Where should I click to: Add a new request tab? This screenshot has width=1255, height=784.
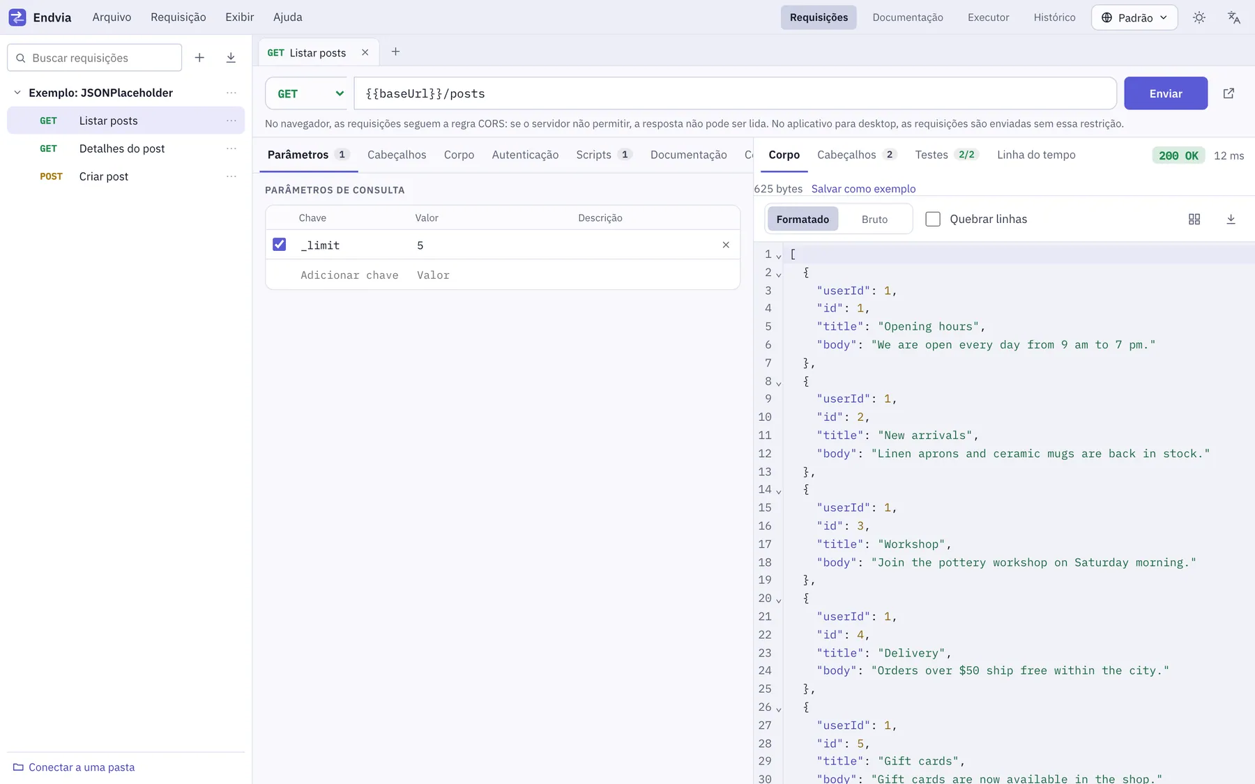coord(395,52)
